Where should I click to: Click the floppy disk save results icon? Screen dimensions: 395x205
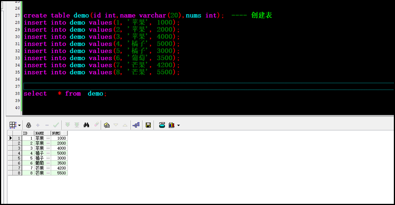click(x=148, y=125)
